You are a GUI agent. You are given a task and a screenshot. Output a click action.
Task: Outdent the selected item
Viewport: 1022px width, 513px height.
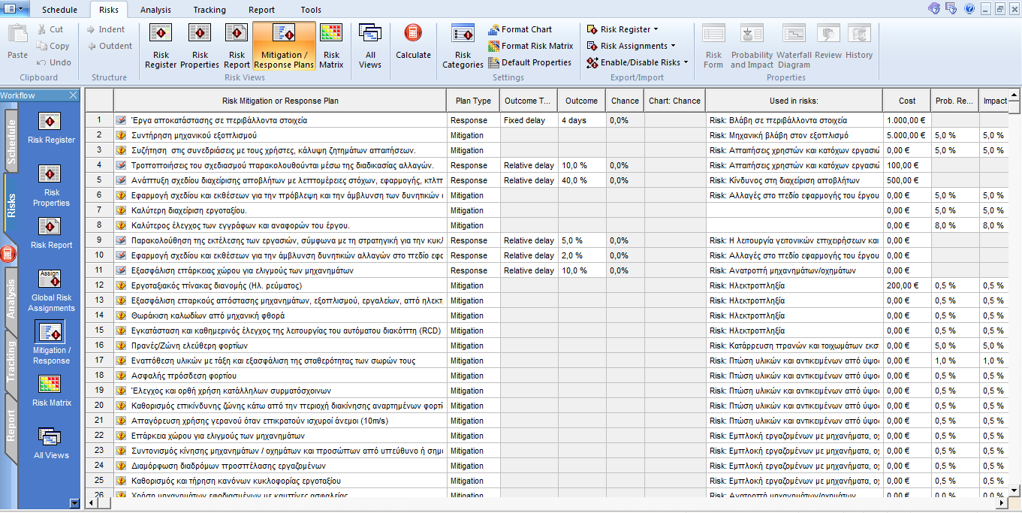(x=110, y=46)
